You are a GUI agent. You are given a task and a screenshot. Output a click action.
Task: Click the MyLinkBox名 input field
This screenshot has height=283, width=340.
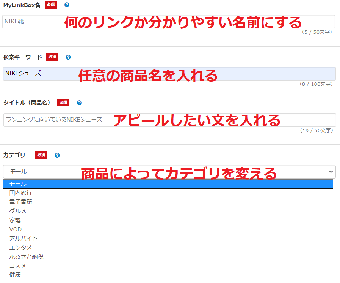[x=168, y=22]
